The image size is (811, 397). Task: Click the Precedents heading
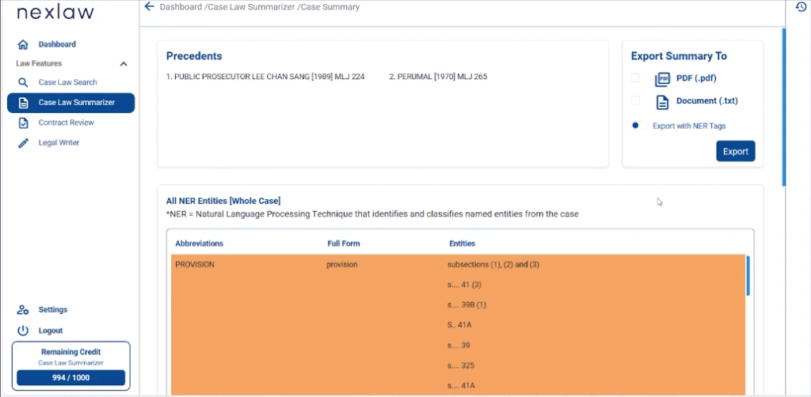tap(194, 56)
